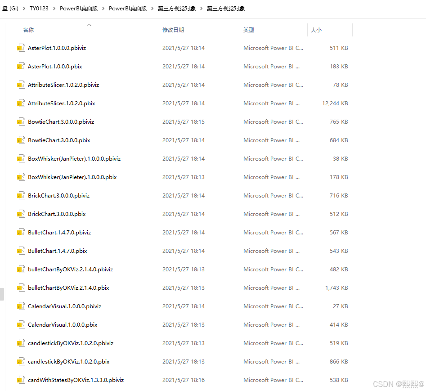Click the CalendarVisual.1.0.0.0.pbix file icon

pos(21,325)
